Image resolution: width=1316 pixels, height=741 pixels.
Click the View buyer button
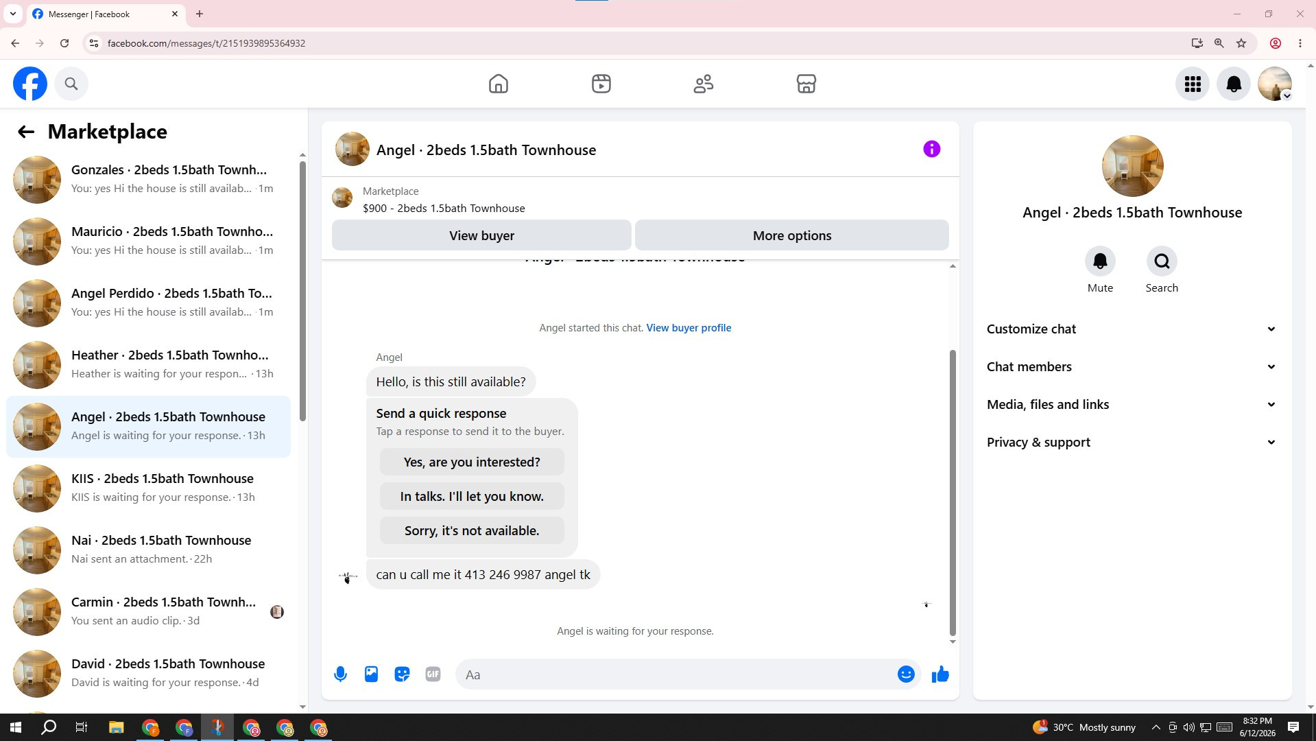tap(481, 235)
